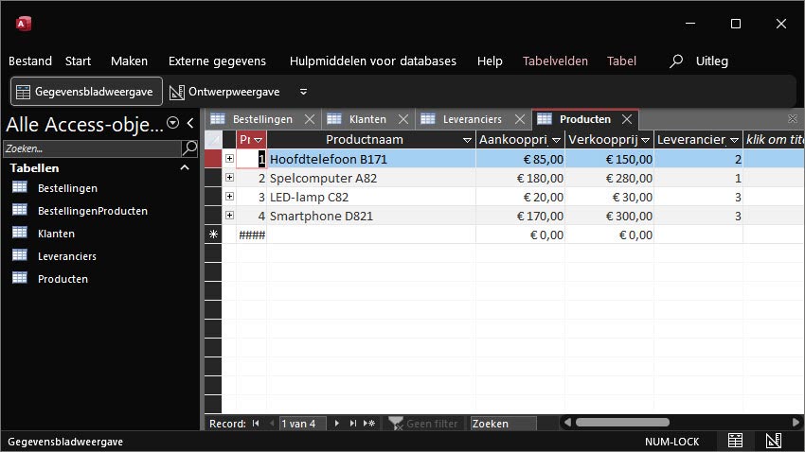Click the horizontal scrollbar thumb
805x452 pixels.
coord(622,423)
